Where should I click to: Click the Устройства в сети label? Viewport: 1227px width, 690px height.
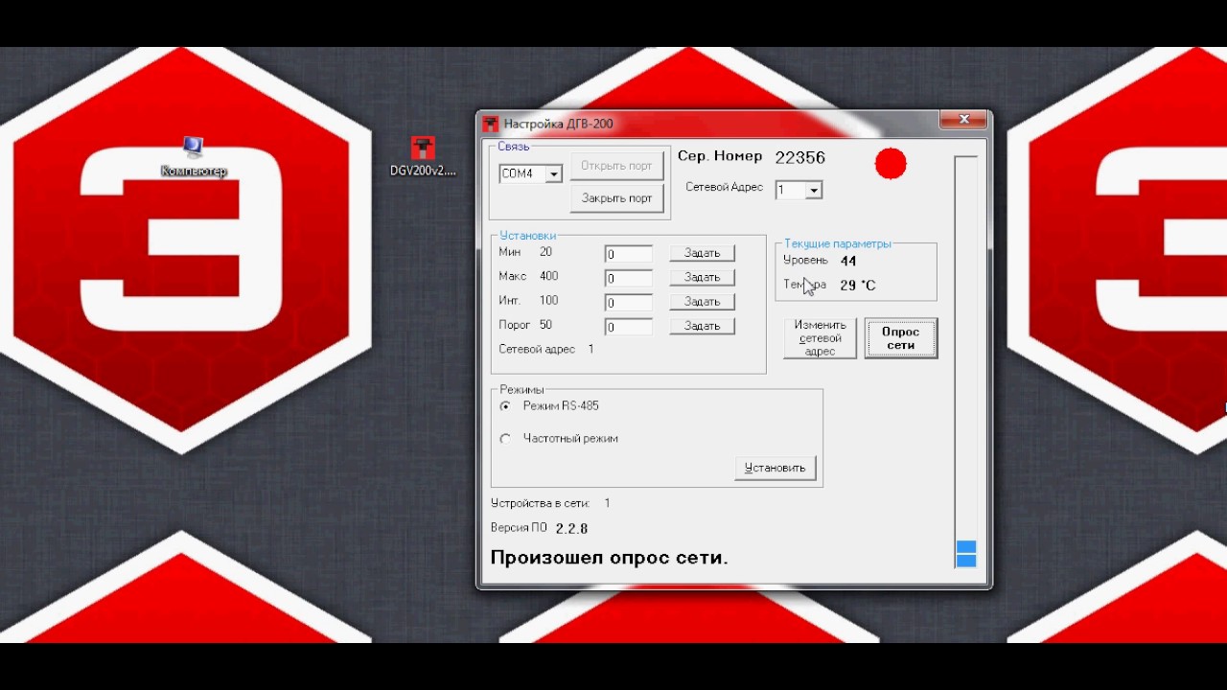click(x=540, y=503)
